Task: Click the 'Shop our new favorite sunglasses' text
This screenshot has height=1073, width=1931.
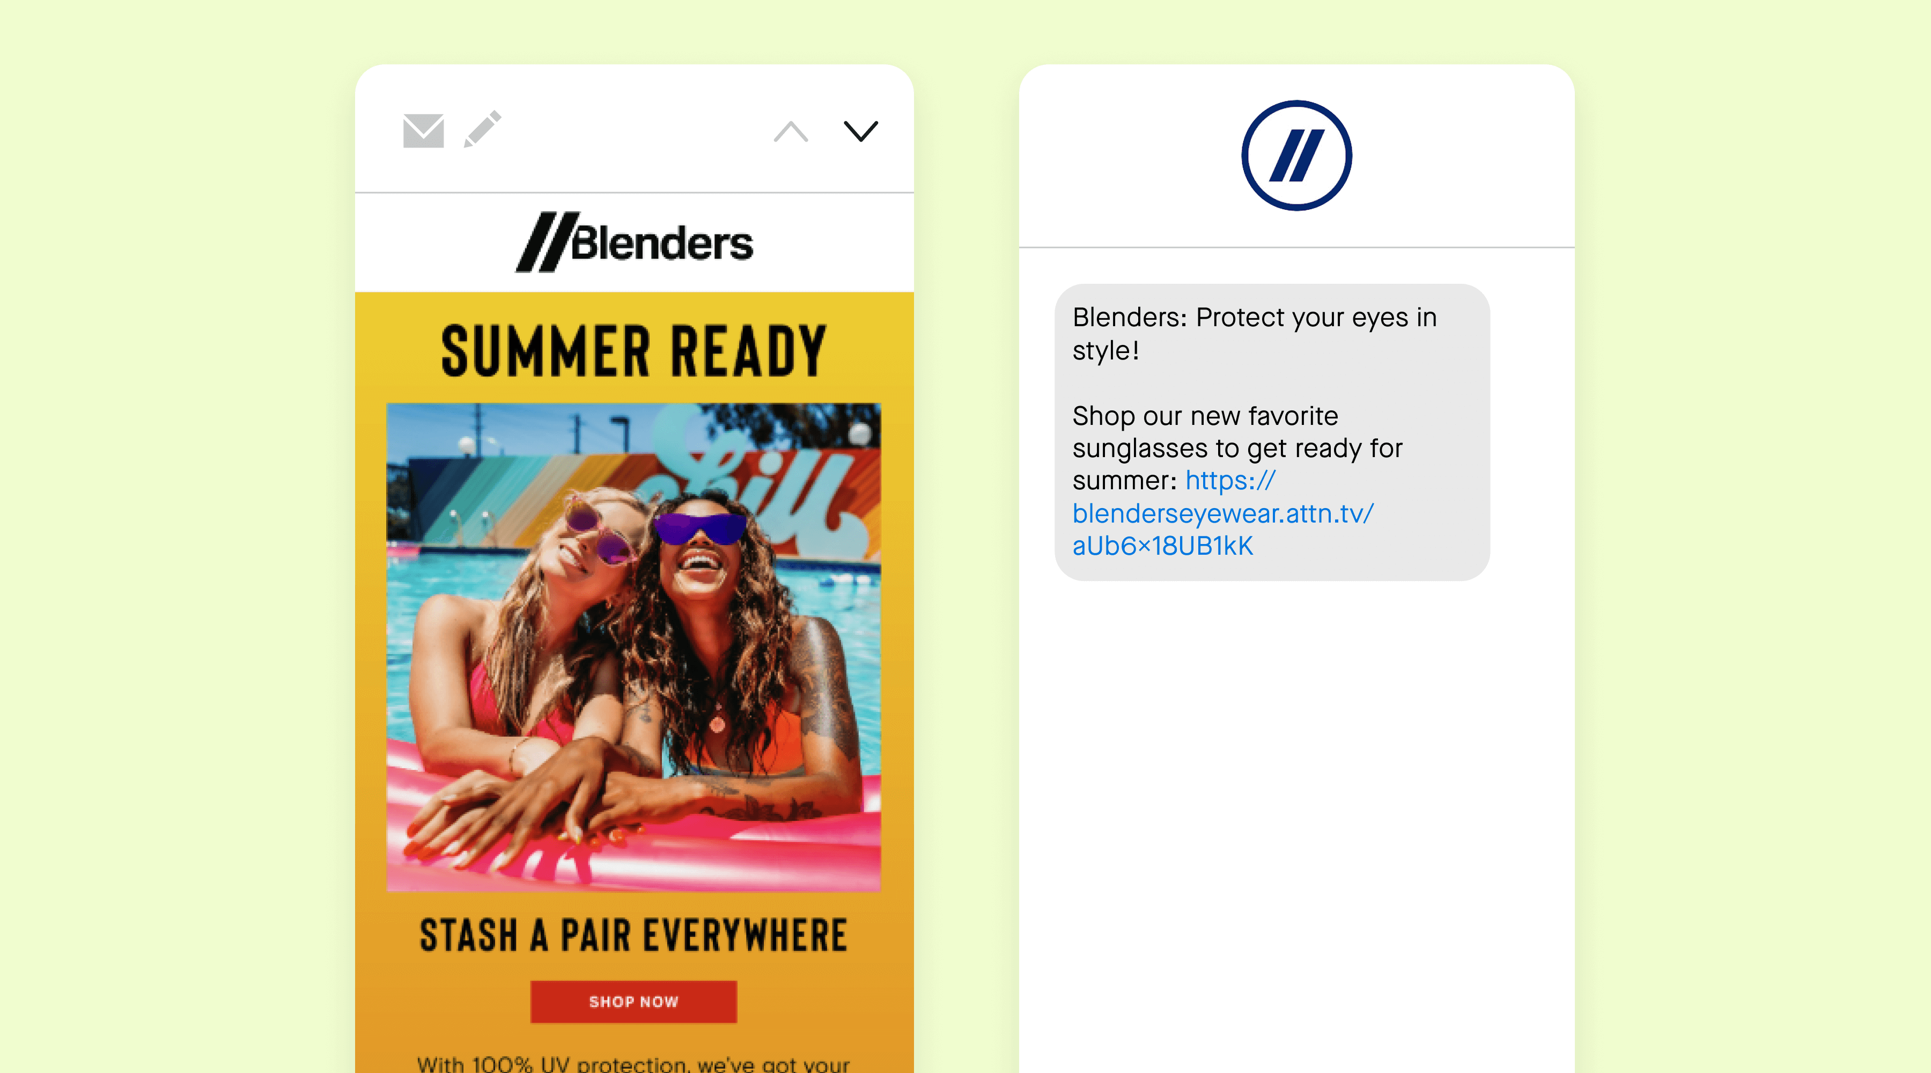Action: (1237, 432)
